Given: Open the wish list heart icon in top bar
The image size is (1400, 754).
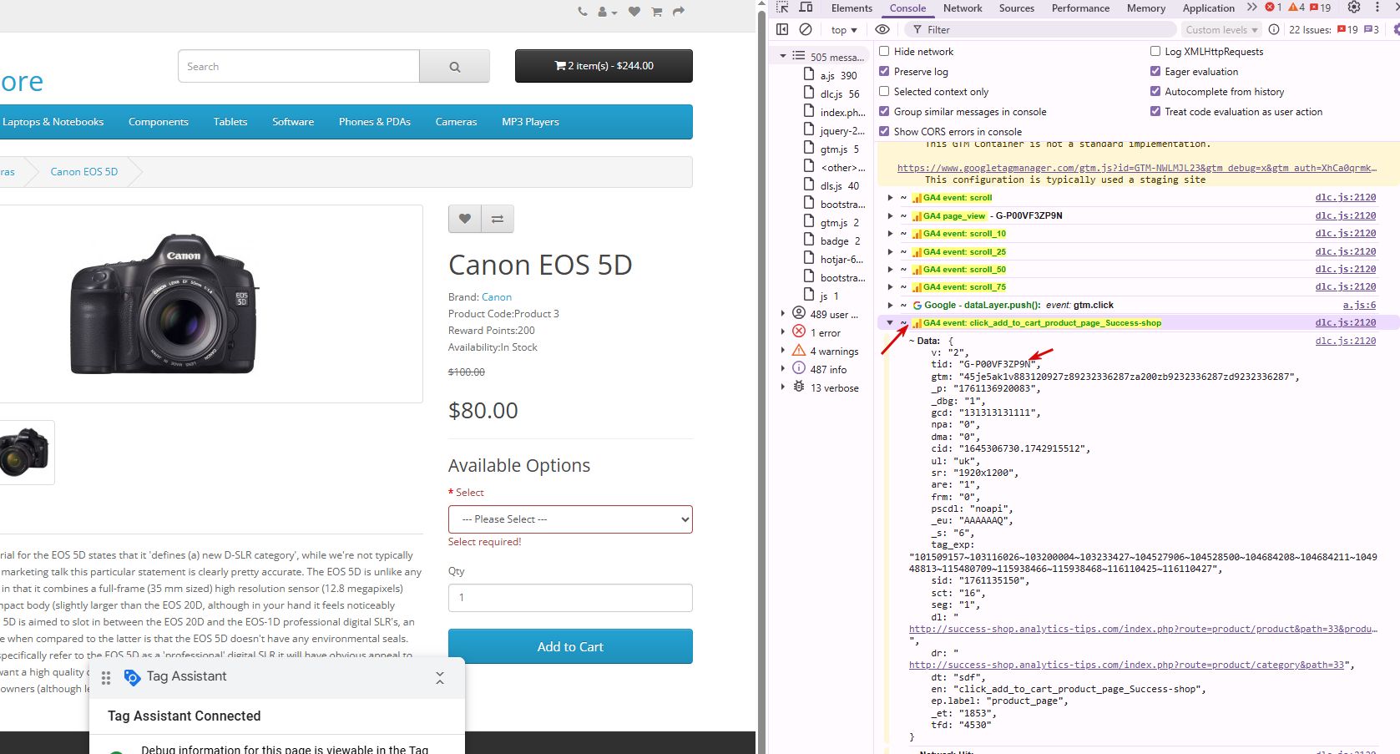Looking at the screenshot, I should [x=634, y=12].
